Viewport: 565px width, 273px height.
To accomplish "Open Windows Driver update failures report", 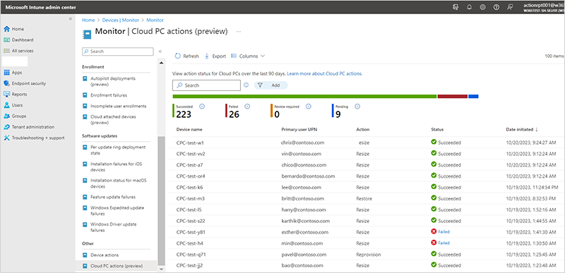I will [x=114, y=227].
